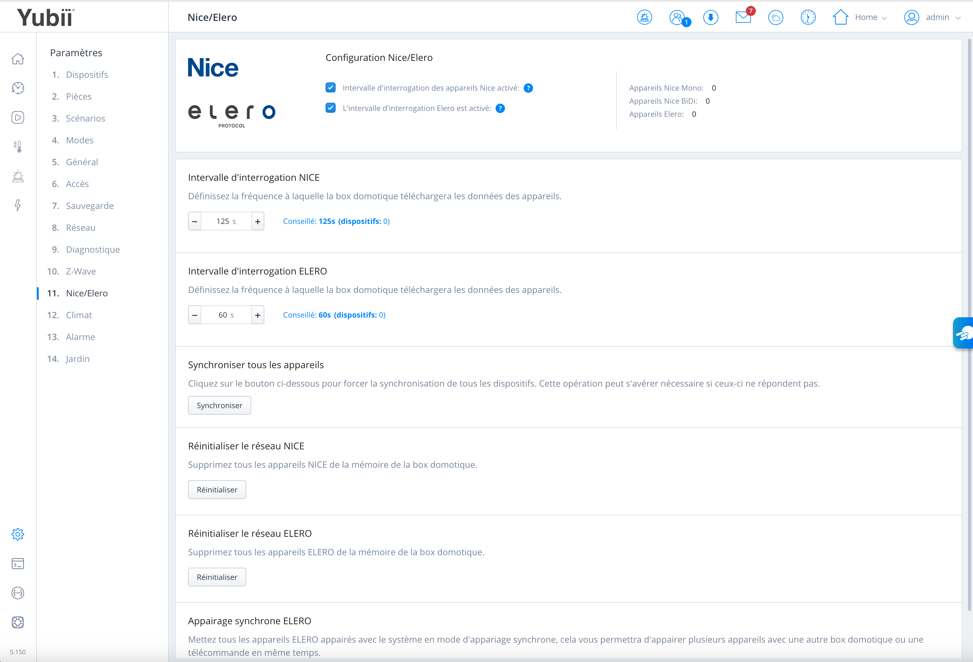Open Pièces settings section
This screenshot has width=973, height=662.
coord(79,96)
